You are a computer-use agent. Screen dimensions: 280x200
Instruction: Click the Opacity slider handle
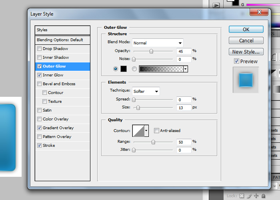(151, 51)
